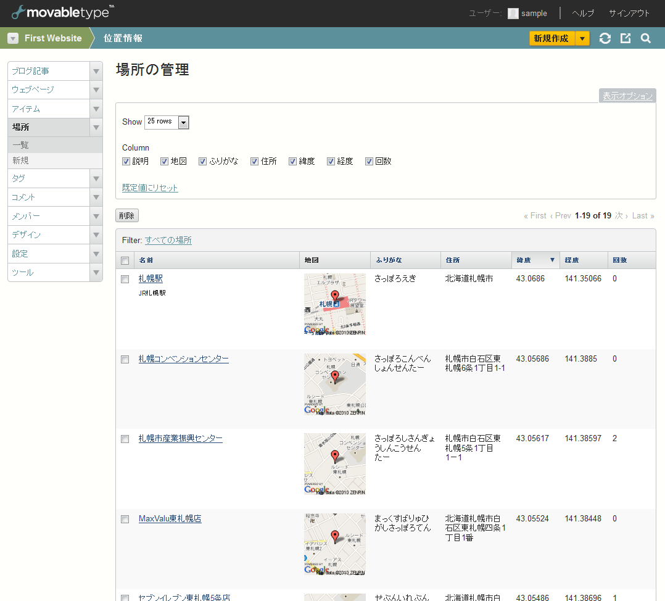Screen dimensions: 665x601
Task: Toggle the 表示オプション panel tab
Action: [x=628, y=96]
